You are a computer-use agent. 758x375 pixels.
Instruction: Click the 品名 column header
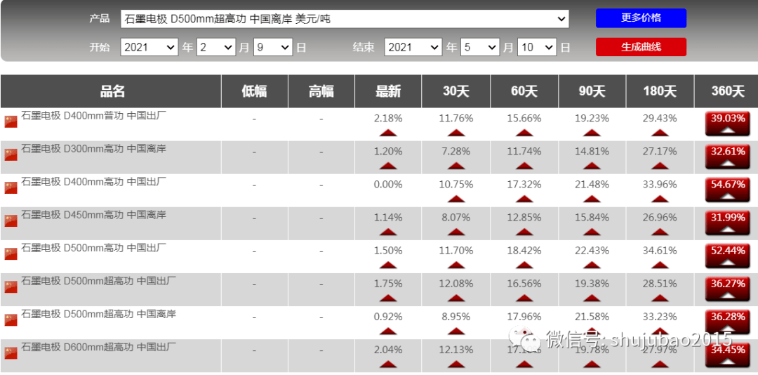point(111,91)
